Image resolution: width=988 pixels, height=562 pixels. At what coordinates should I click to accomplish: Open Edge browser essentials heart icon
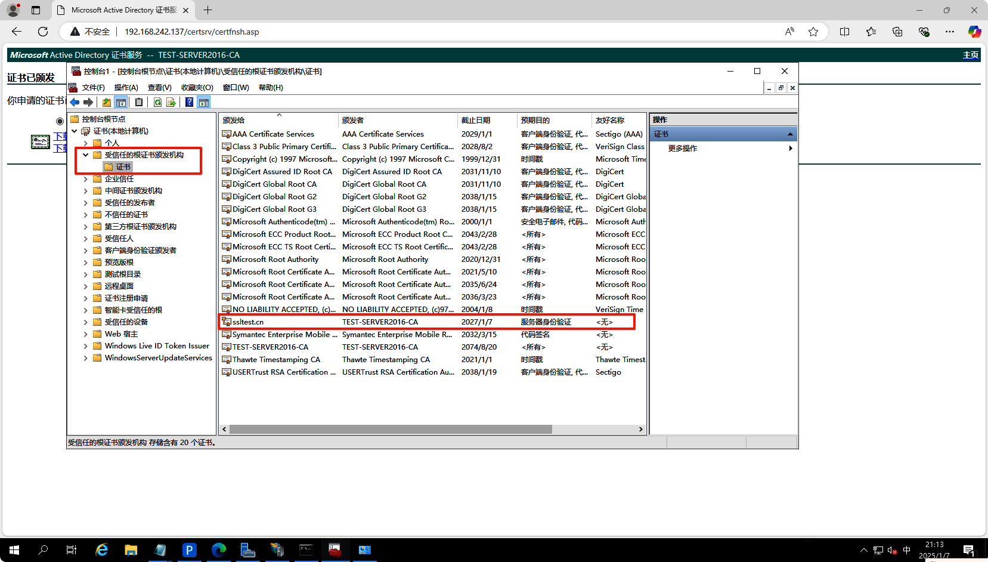point(924,32)
